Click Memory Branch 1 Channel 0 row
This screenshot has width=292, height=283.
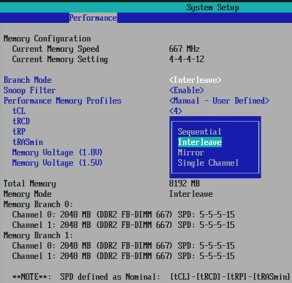click(123, 246)
